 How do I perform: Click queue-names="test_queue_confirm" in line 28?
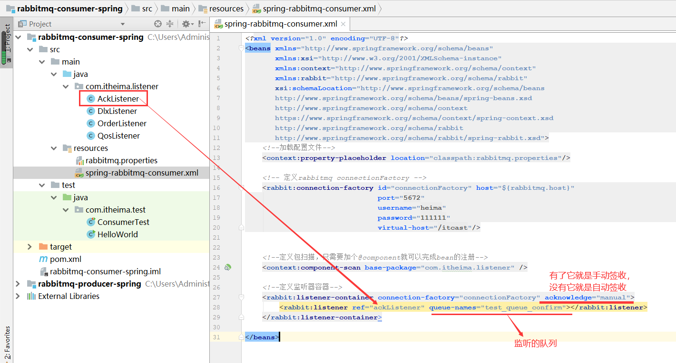[498, 307]
